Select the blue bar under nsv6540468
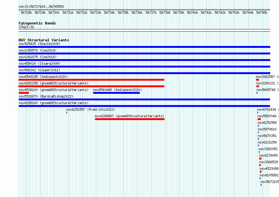 click(116, 93)
